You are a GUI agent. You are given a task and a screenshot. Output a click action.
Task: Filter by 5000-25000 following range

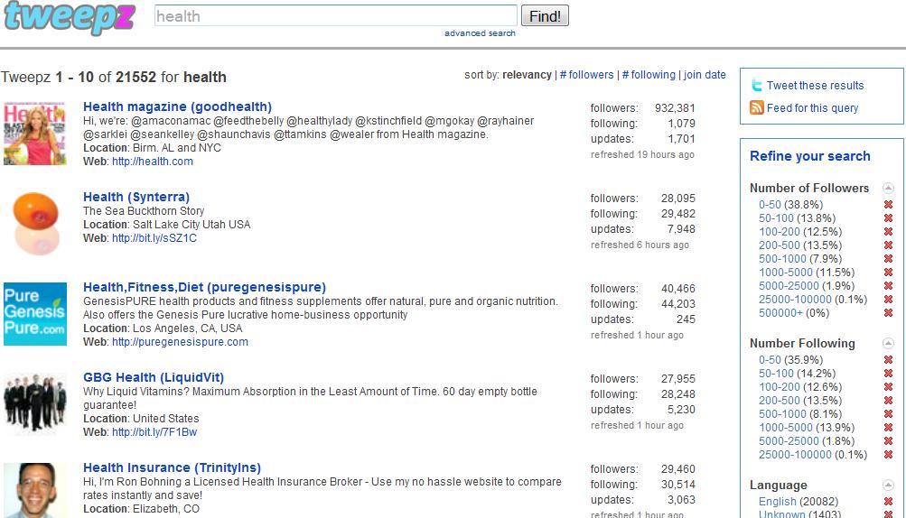[x=789, y=441]
